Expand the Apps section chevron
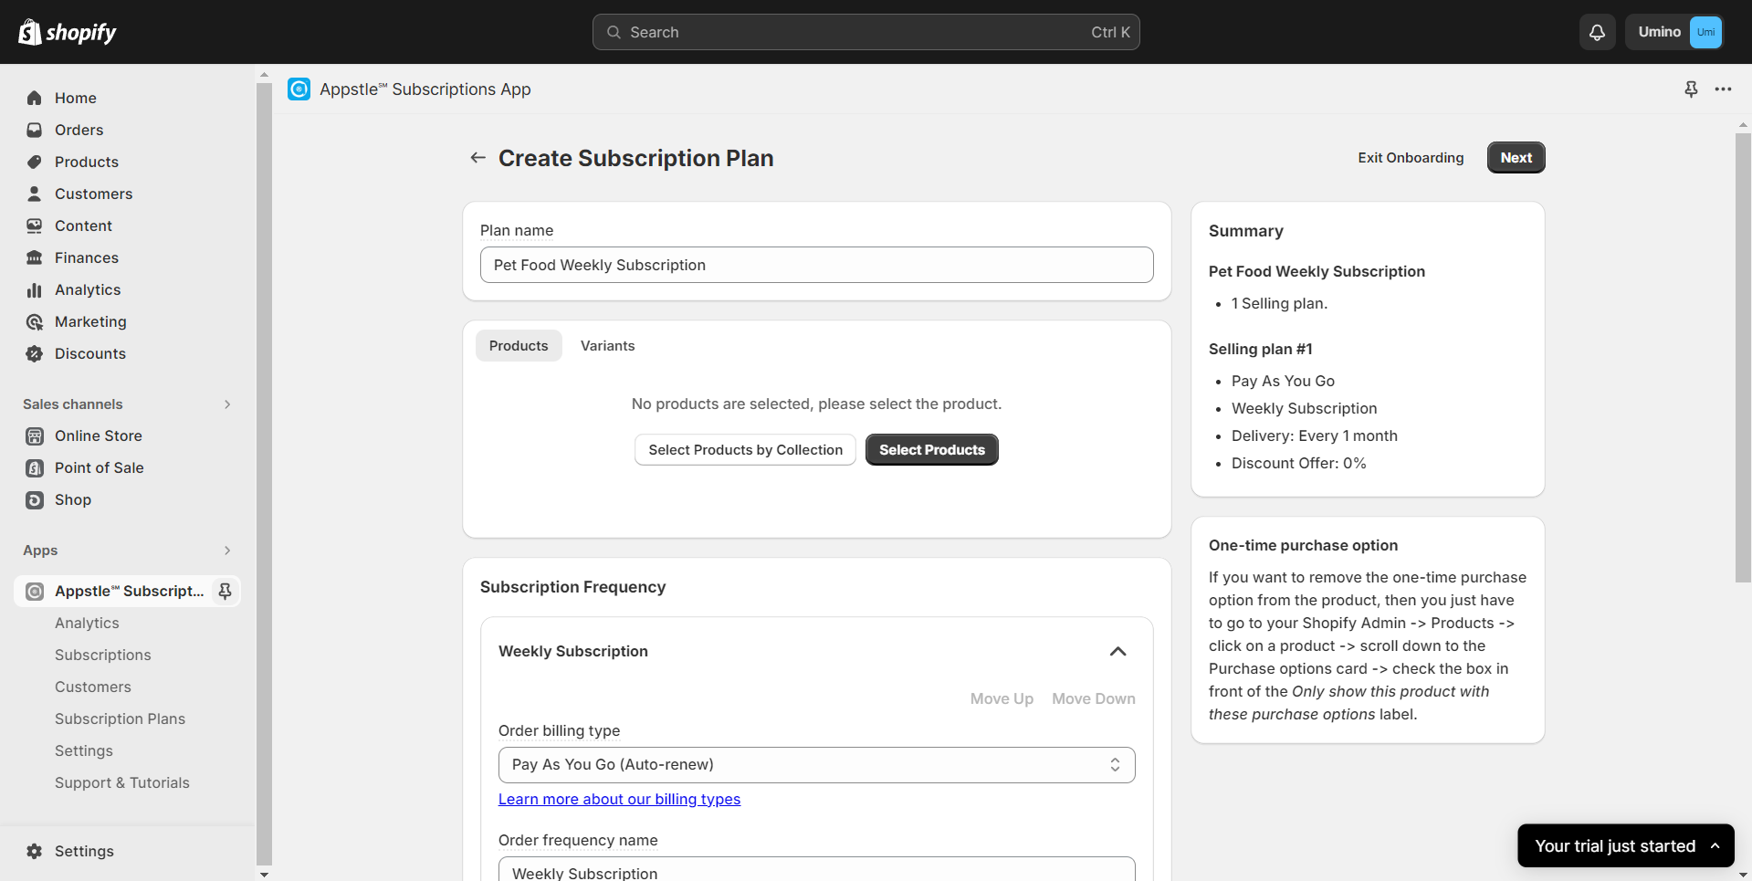Screen dimensions: 1752x881 [x=227, y=551]
